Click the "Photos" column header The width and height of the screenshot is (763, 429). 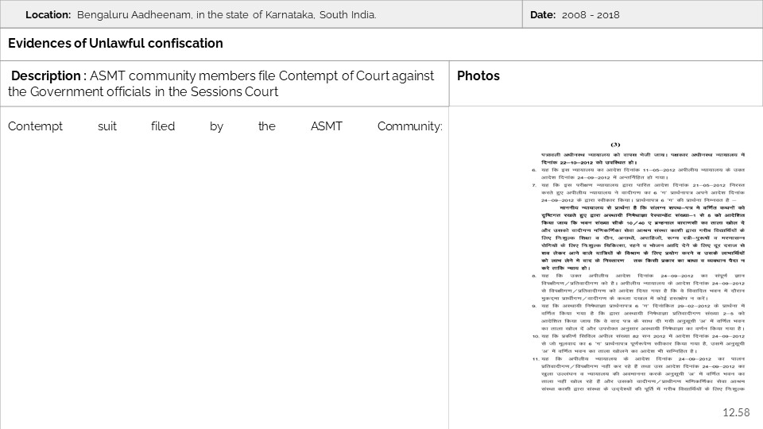click(x=478, y=75)
